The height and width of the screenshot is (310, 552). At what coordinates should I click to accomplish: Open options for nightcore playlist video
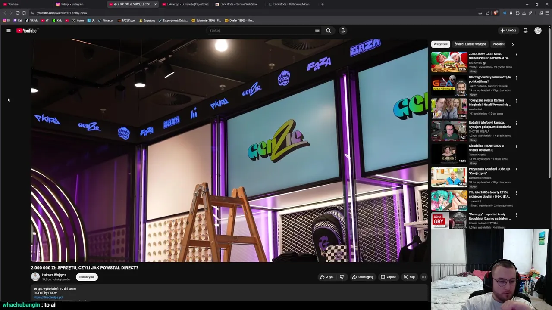click(x=516, y=193)
